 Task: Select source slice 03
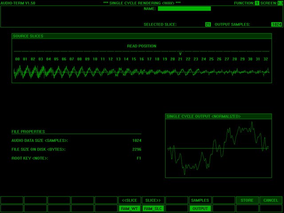(x=40, y=59)
